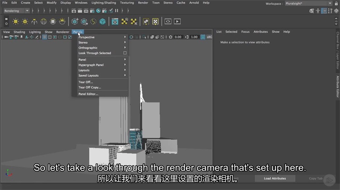This screenshot has width=340, height=190.
Task: Click the IPR render clapperboard icon
Action: click(x=86, y=10)
